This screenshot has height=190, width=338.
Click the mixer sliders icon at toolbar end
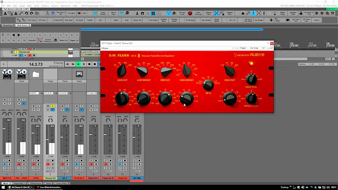pyautogui.click(x=333, y=13)
